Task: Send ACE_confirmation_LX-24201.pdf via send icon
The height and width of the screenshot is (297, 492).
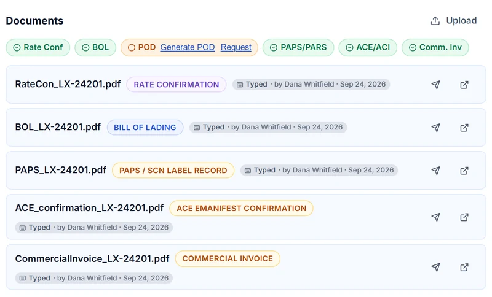Action: pyautogui.click(x=435, y=217)
